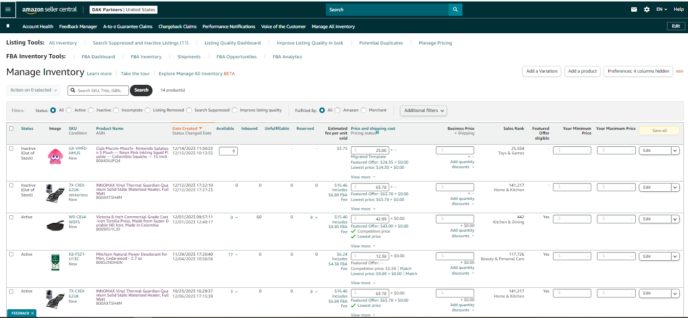Open the EN language dropdown

[x=662, y=10]
